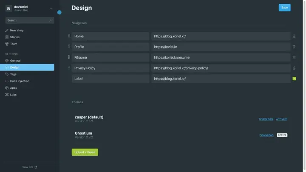Open New story from the sidebar
Image resolution: width=306 pixels, height=172 pixels.
click(x=17, y=30)
